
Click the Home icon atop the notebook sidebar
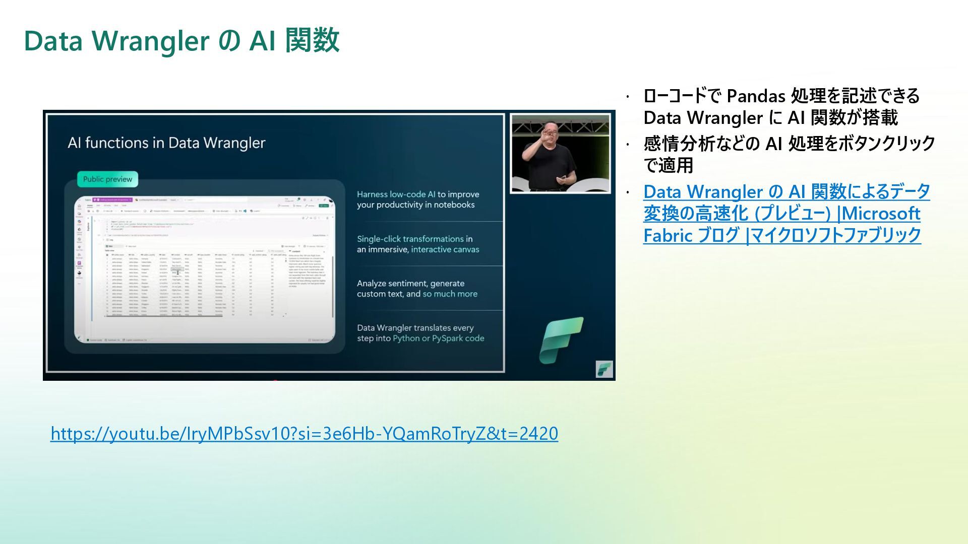click(79, 206)
